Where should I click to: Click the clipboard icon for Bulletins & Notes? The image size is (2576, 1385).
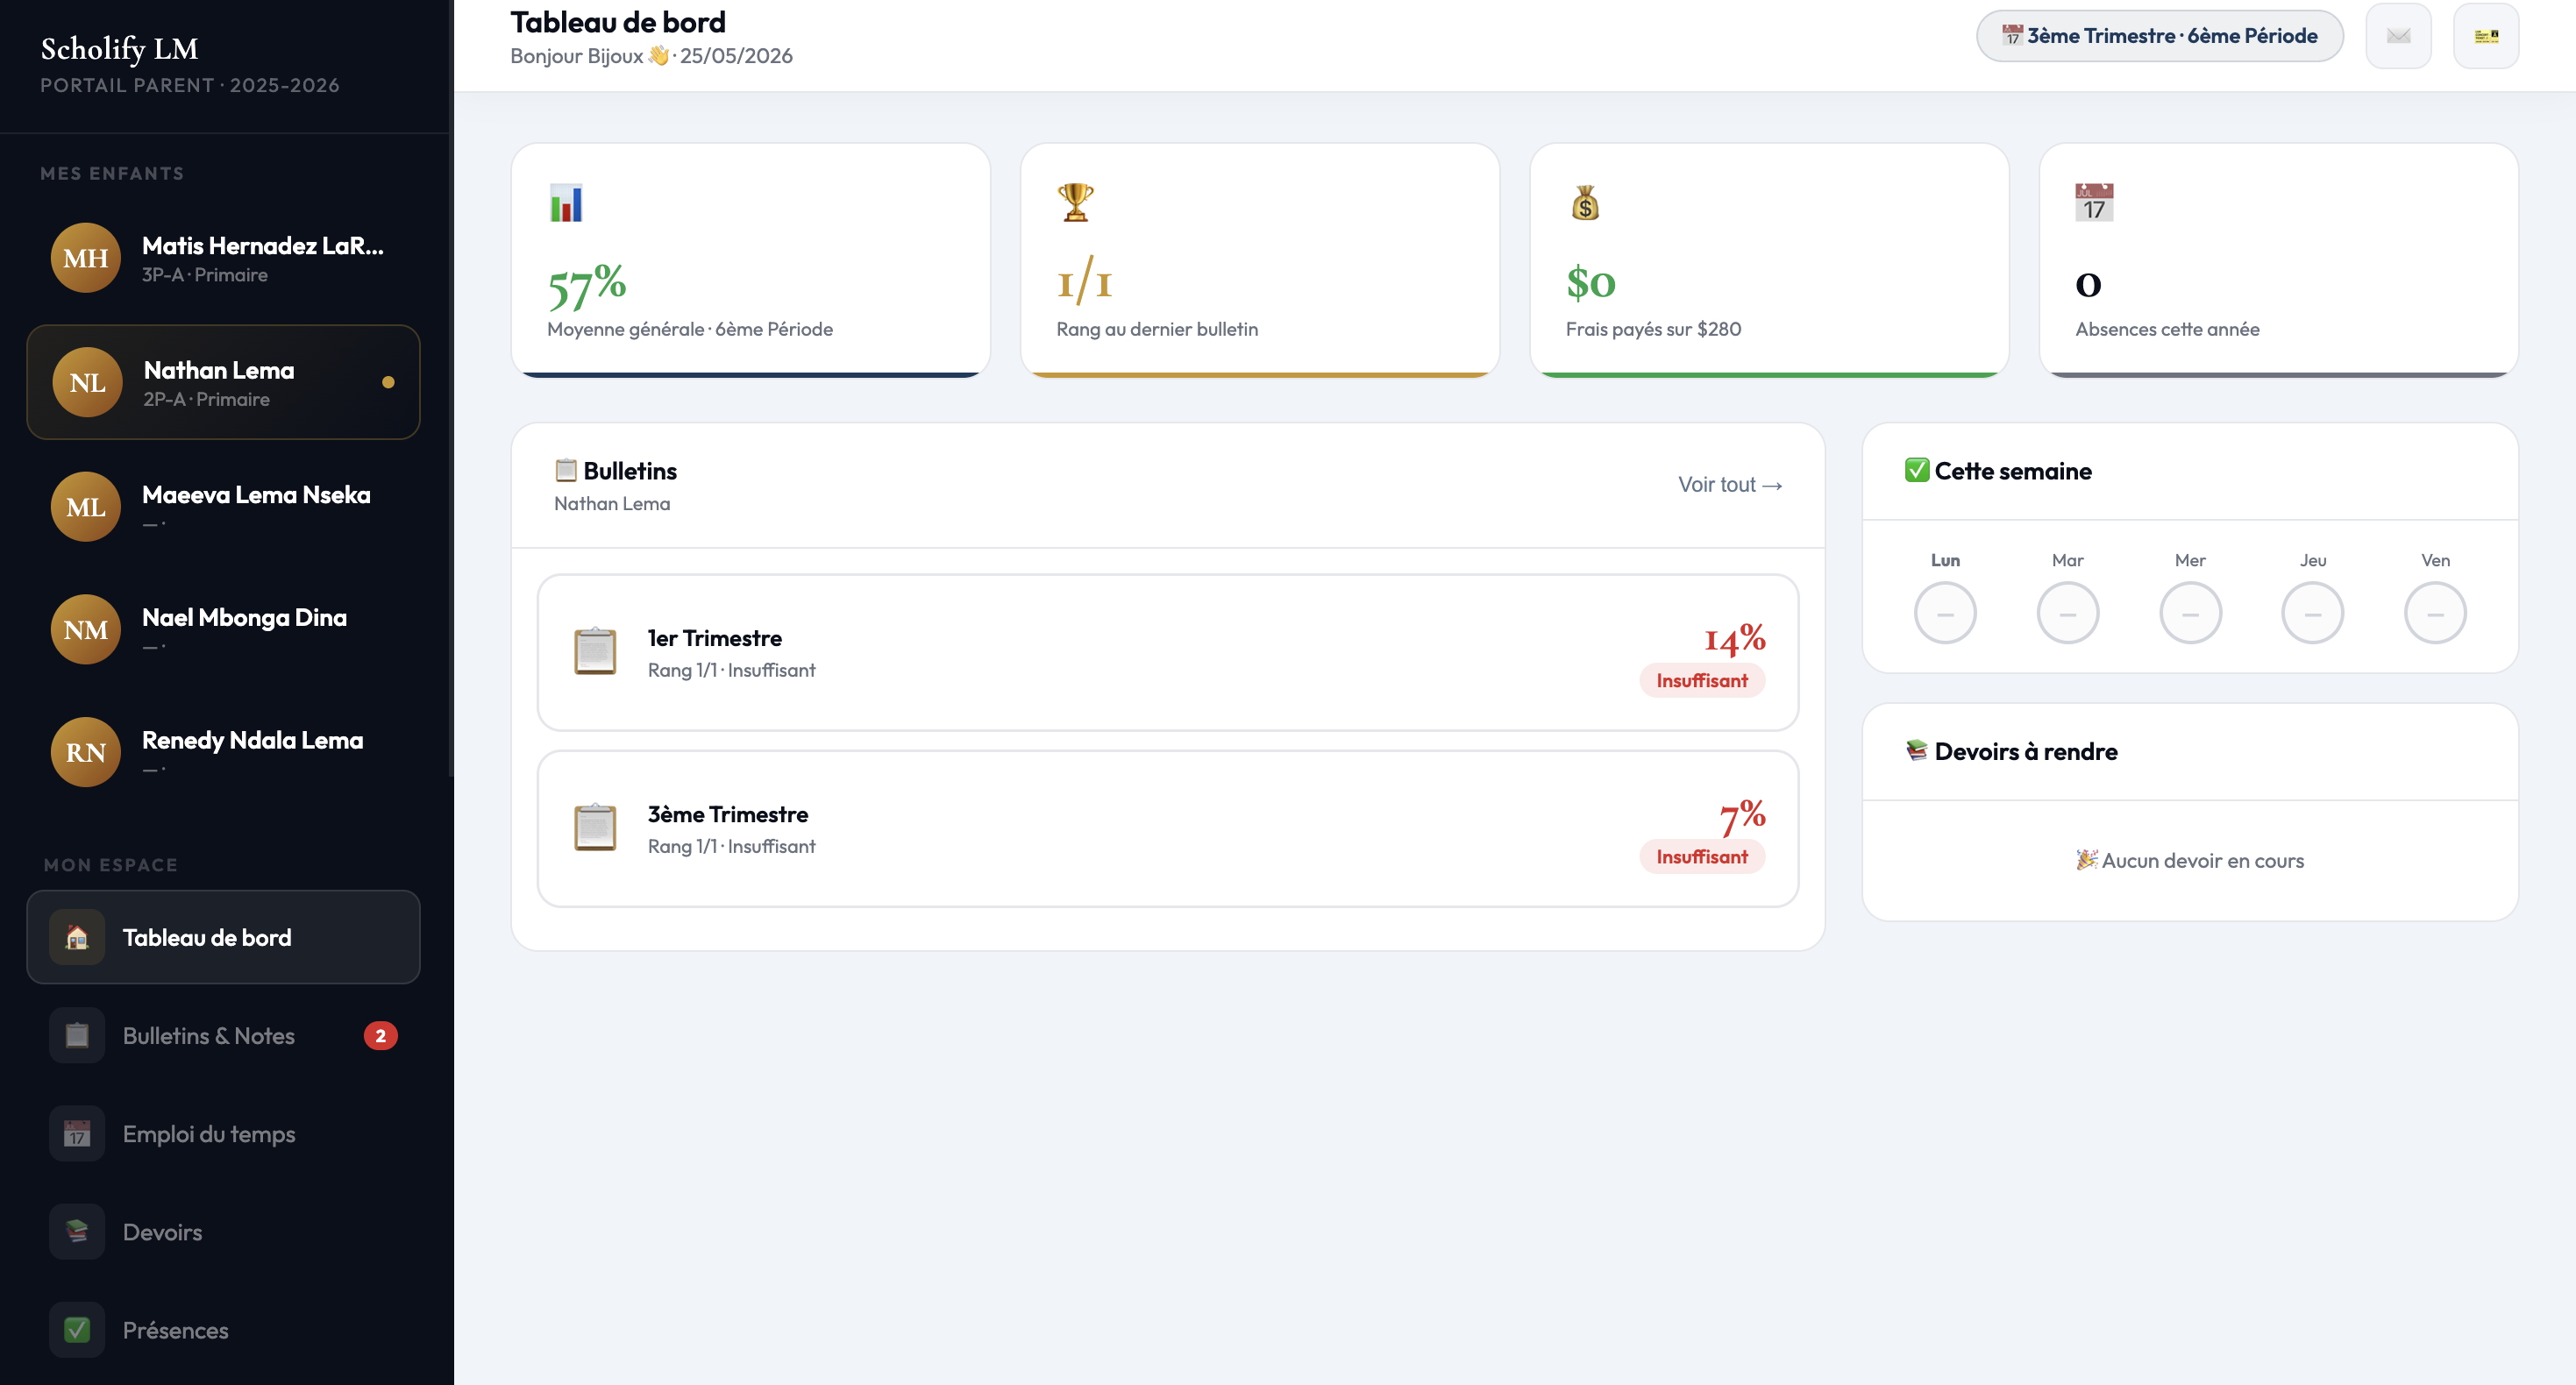click(x=77, y=1035)
